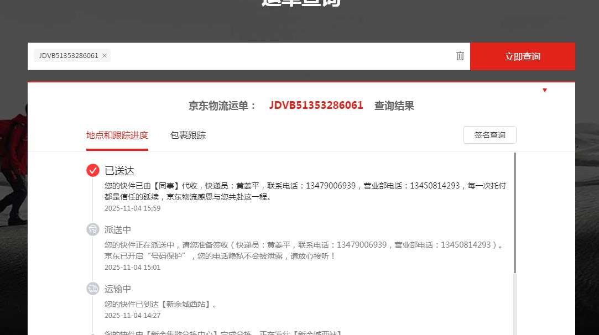
Task: Click the 运输中 truck status icon
Action: pos(93,289)
